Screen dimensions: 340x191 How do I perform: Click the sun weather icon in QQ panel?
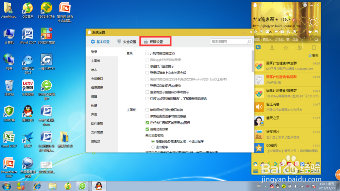pyautogui.click(x=313, y=22)
